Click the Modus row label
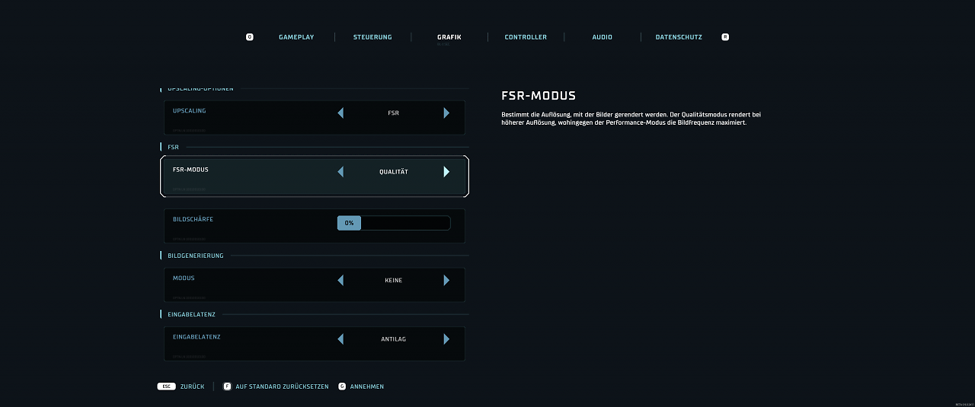Screen dimensions: 975x407 [x=184, y=278]
